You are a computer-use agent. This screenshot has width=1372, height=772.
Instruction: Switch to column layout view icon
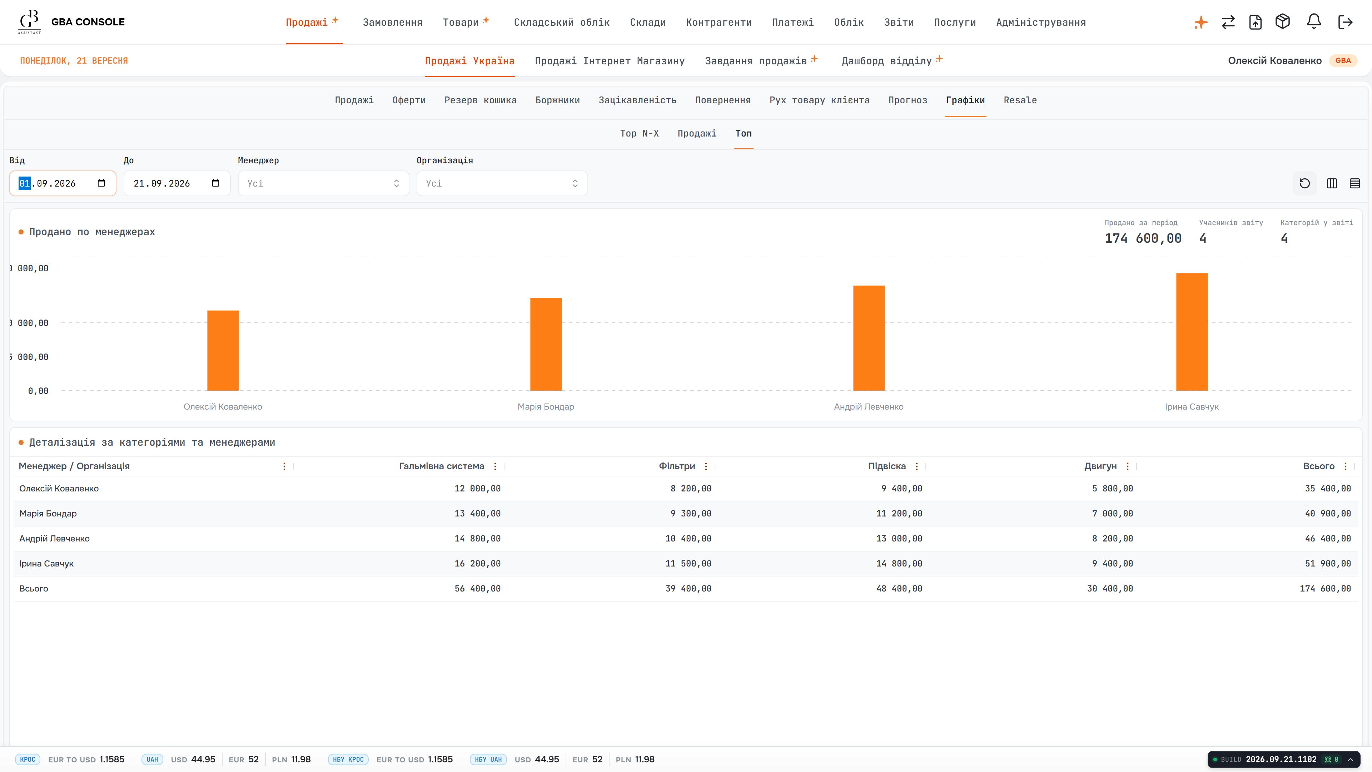[1332, 183]
